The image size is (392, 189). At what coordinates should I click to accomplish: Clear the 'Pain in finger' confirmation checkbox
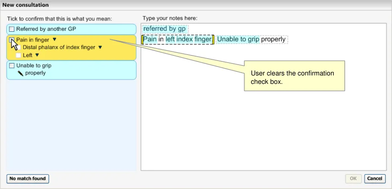click(x=12, y=40)
